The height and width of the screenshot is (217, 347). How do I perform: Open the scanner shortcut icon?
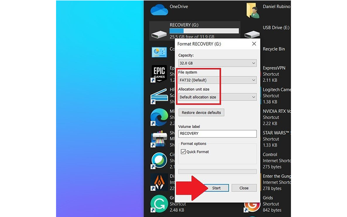point(159,96)
